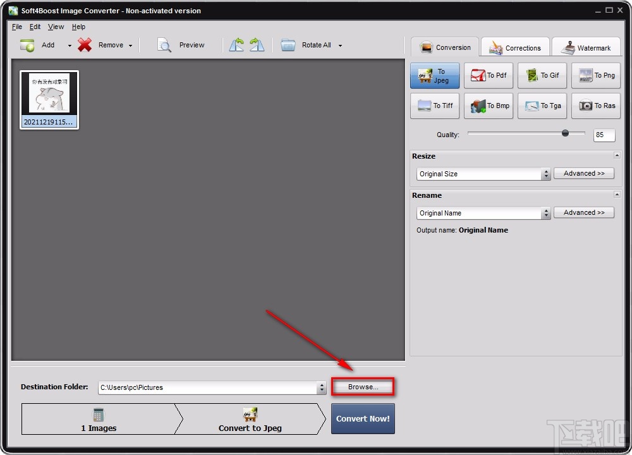Select the To Jpeg format button
This screenshot has width=632, height=455.
coord(435,75)
